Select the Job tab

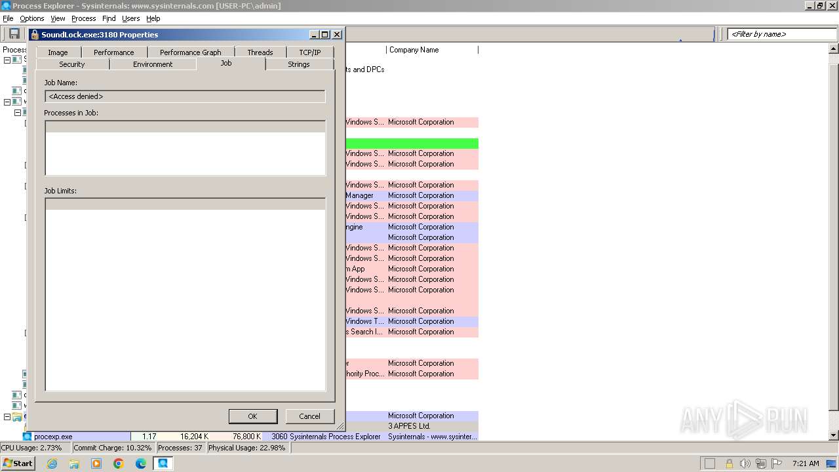tap(226, 63)
